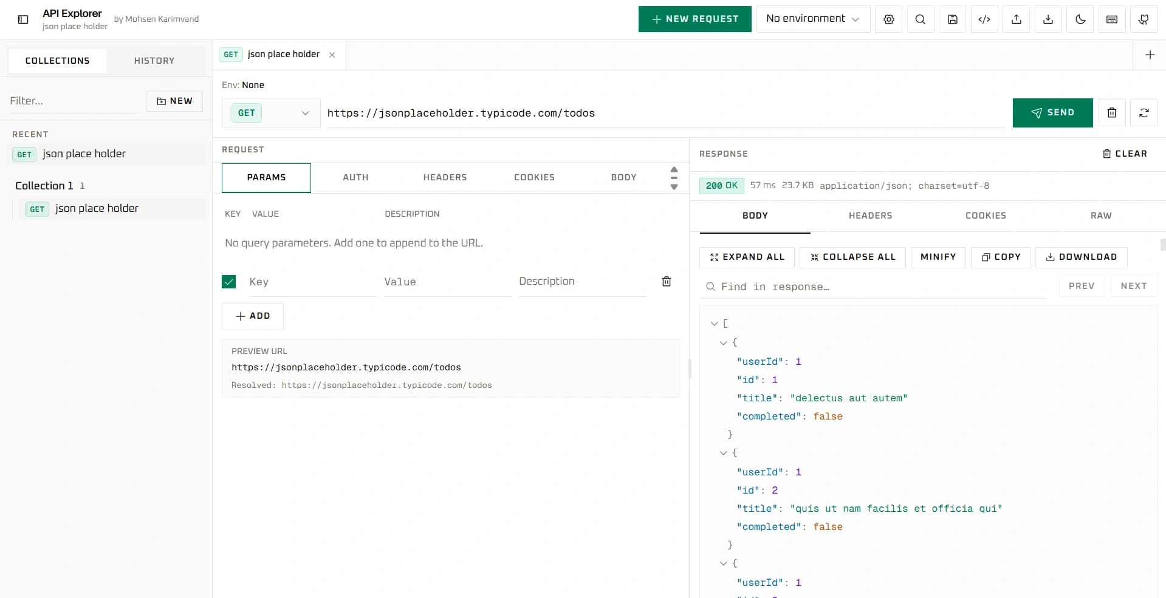1166x598 pixels.
Task: Open the code snippet generator icon
Action: click(x=984, y=19)
